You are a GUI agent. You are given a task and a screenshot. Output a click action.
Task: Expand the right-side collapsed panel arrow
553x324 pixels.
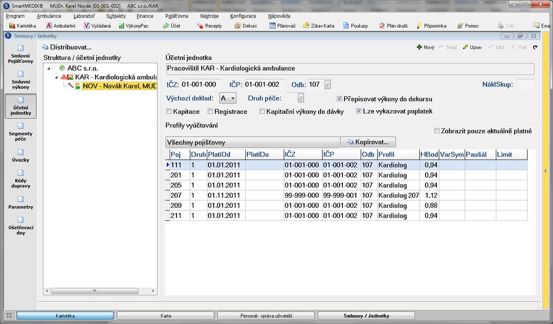pos(545,171)
